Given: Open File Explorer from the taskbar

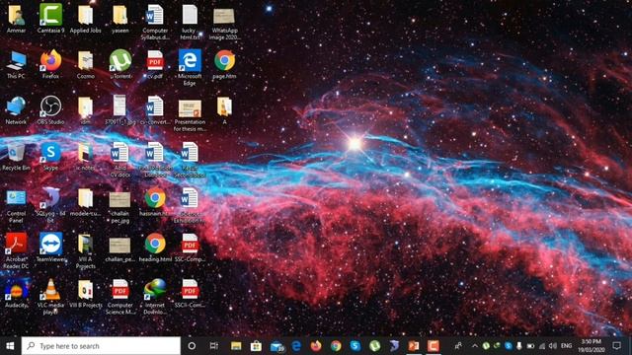Looking at the screenshot, I should 236,346.
